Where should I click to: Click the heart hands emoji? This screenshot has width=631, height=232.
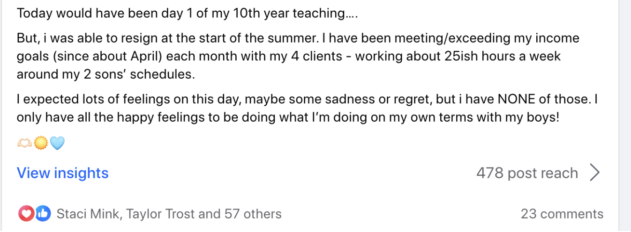click(x=24, y=143)
